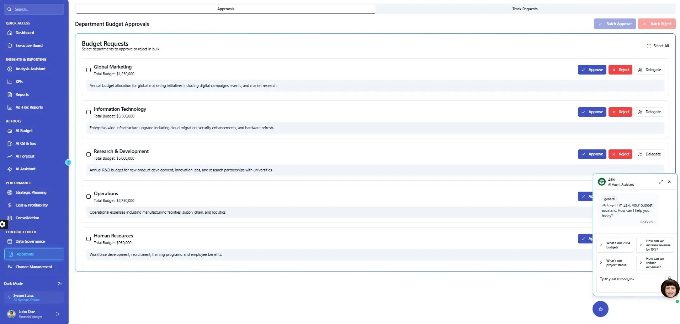Toggle Dark Mode moon switch
Screen dimensions: 680x324
pyautogui.click(x=60, y=284)
